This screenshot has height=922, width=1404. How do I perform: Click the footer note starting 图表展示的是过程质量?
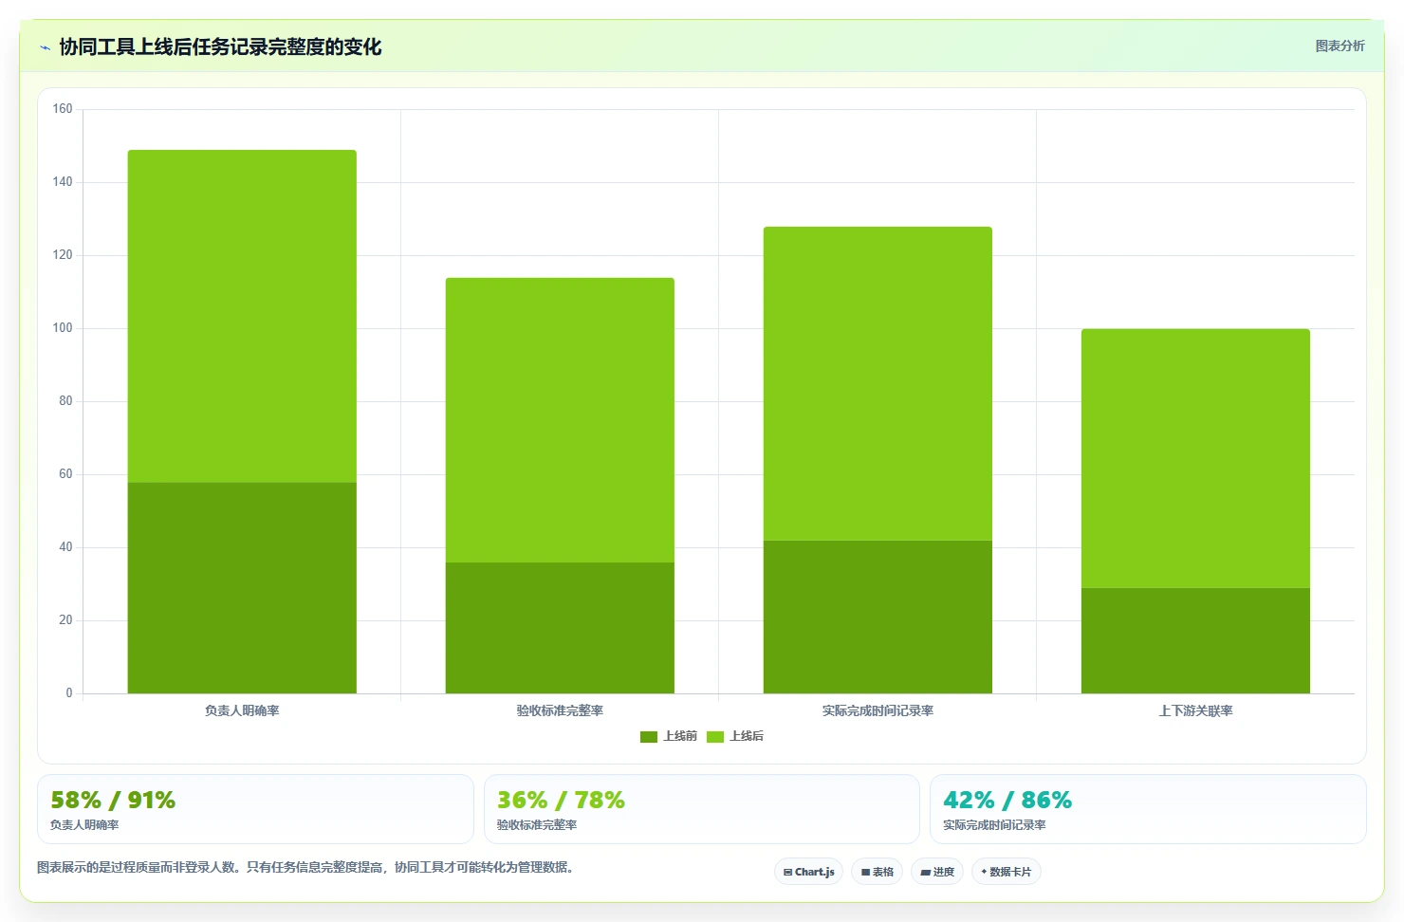point(305,867)
